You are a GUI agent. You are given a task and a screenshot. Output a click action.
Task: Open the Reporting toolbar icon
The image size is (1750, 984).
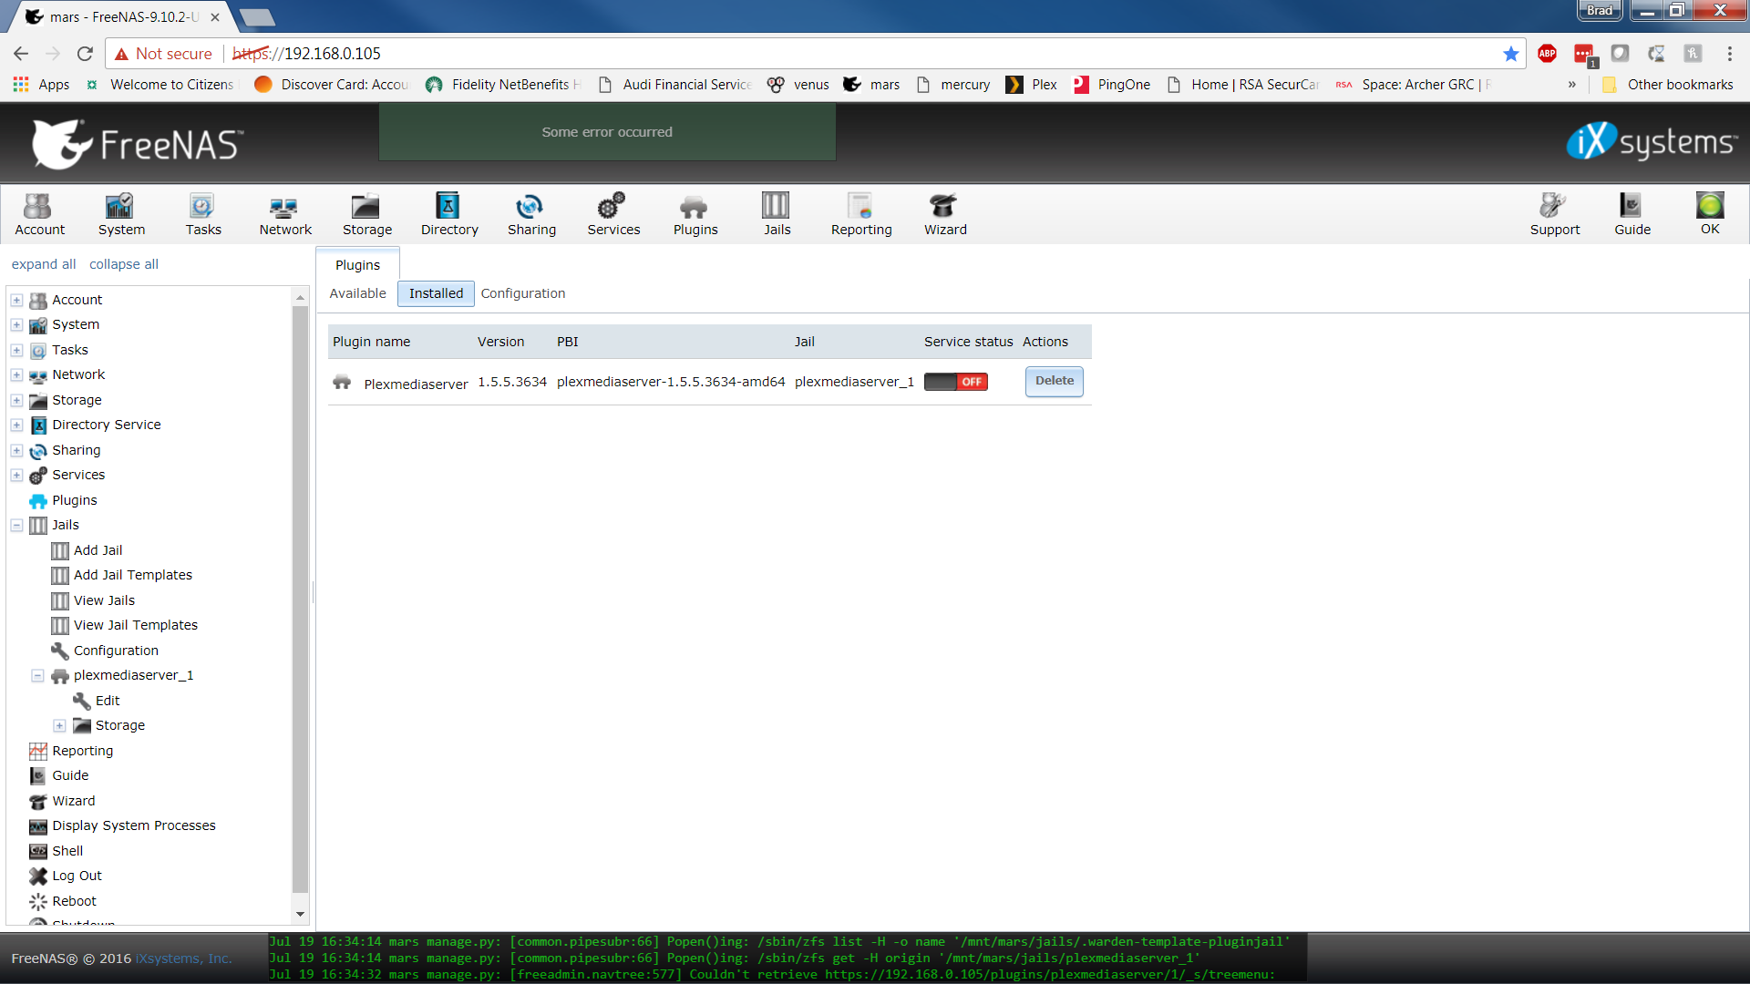pyautogui.click(x=861, y=215)
